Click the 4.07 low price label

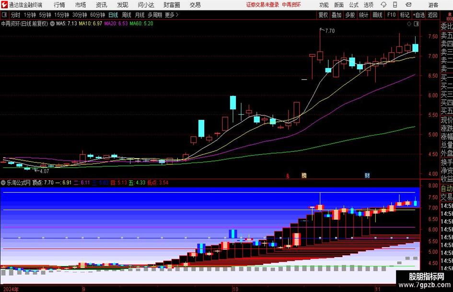(x=45, y=171)
